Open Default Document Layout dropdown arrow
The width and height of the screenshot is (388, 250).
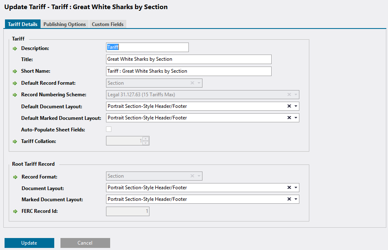(296, 106)
